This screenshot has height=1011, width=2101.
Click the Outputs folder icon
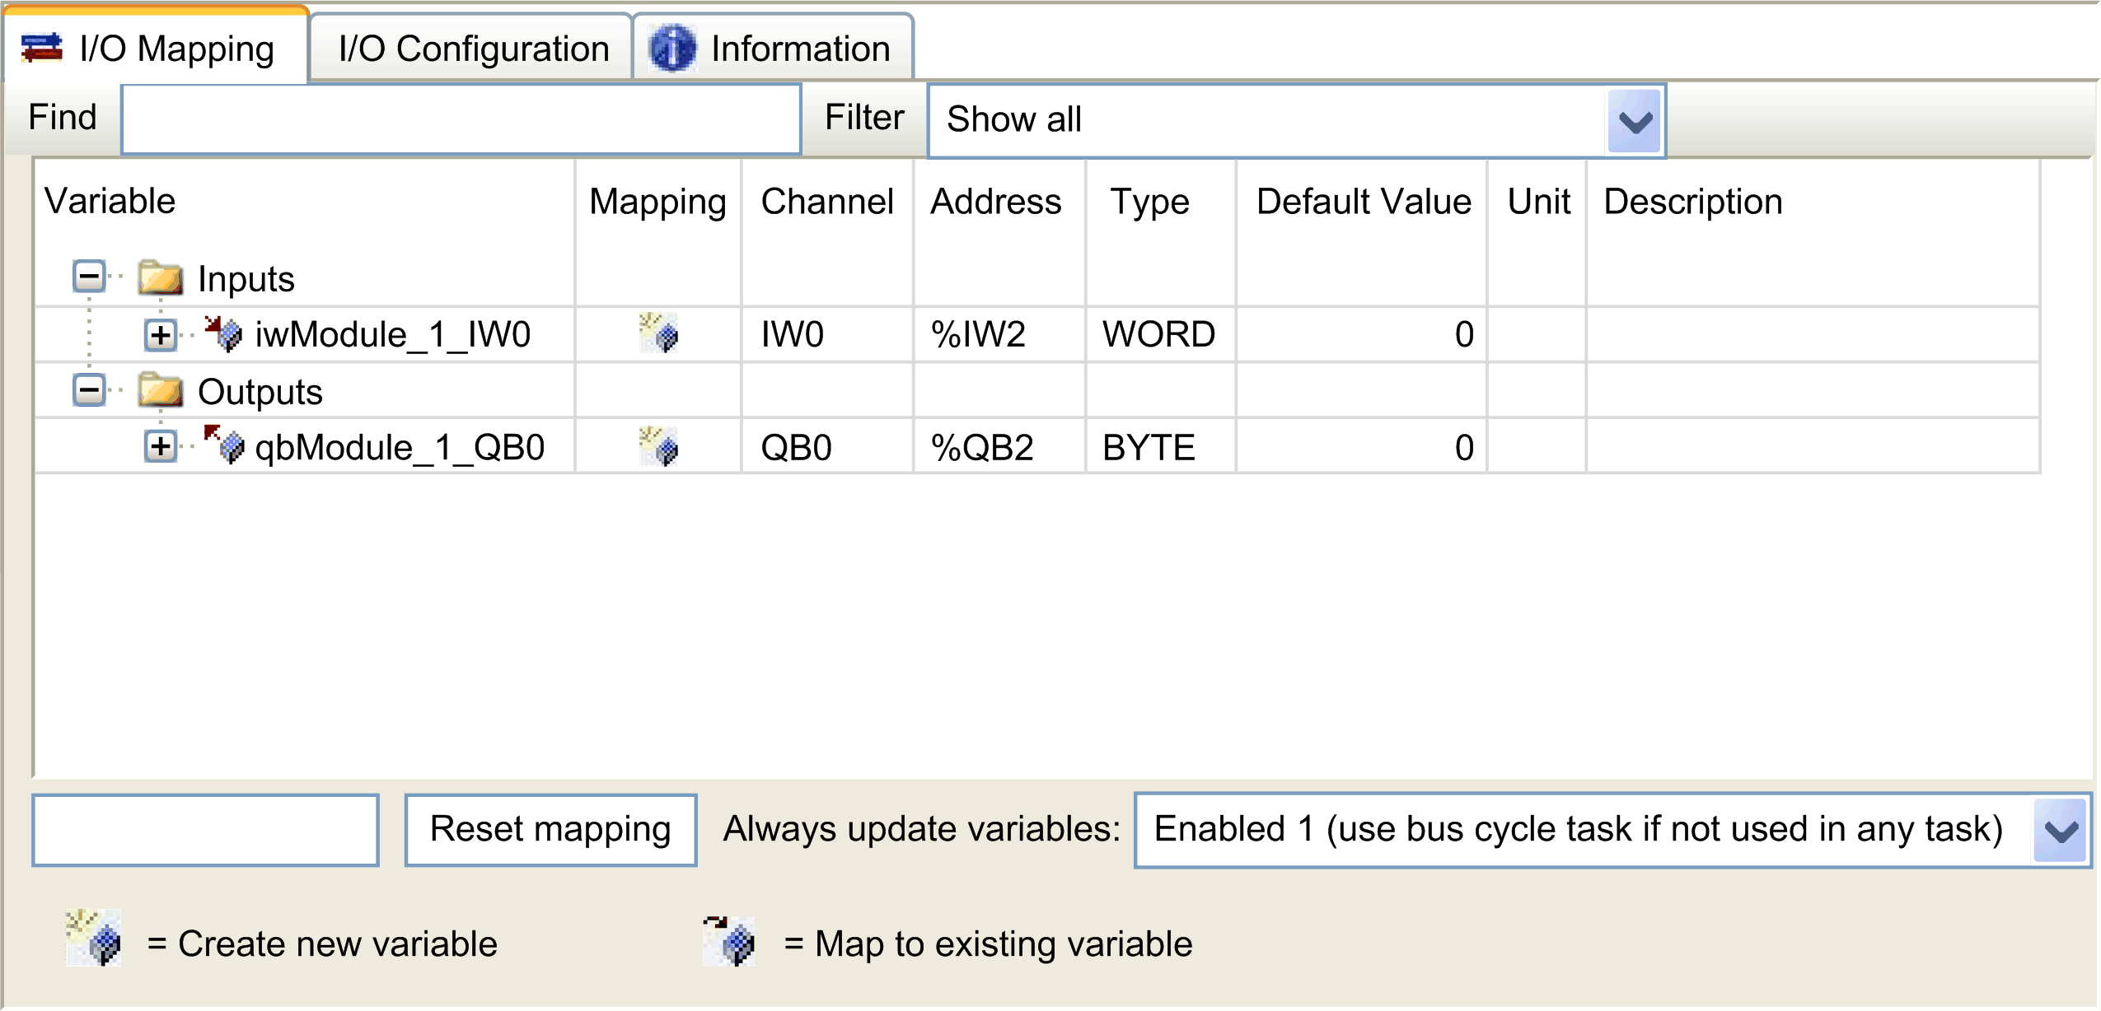click(161, 391)
